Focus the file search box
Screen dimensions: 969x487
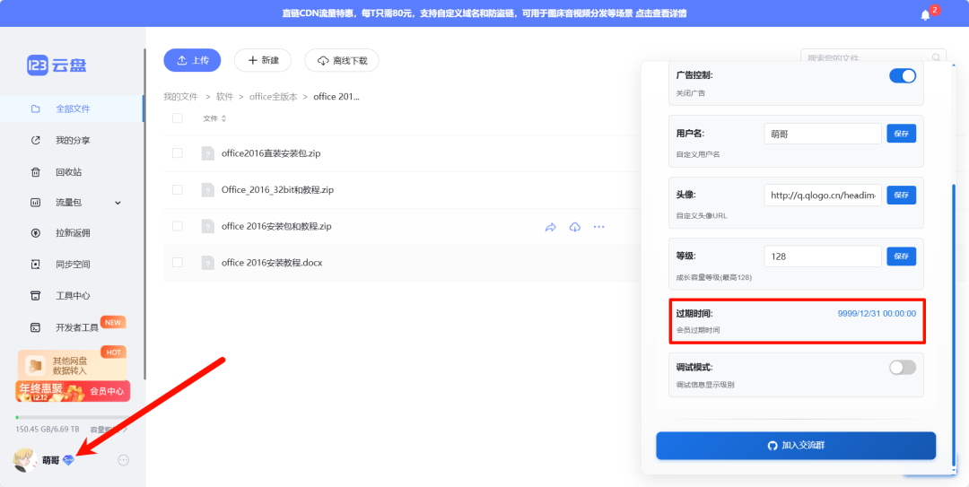pyautogui.click(x=873, y=57)
